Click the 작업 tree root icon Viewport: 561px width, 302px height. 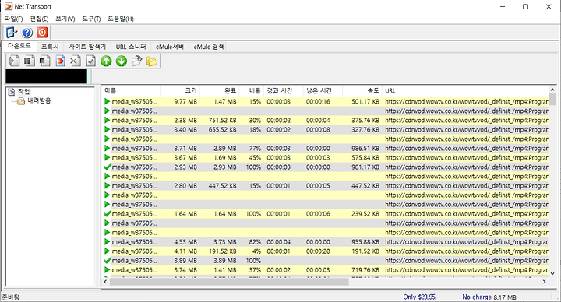pyautogui.click(x=12, y=92)
